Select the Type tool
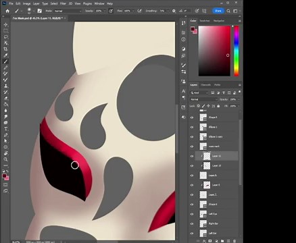The height and width of the screenshot is (243, 296). point(6,129)
